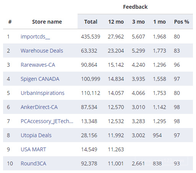The image size is (196, 173).
Task: Open the UrbanInspirations store link
Action: [x=42, y=93]
